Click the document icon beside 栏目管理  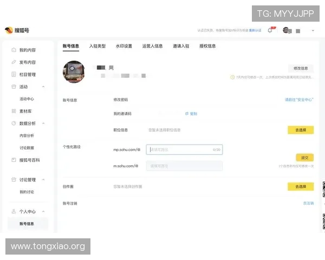tap(14, 74)
